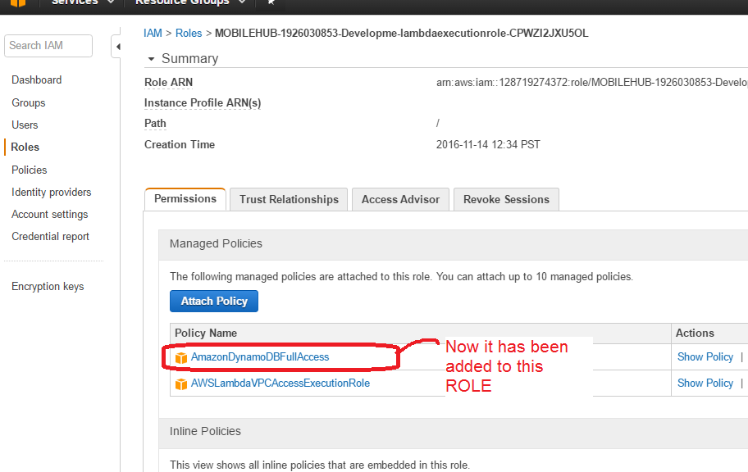Click the star pin shortcut icon
The width and height of the screenshot is (748, 472).
pyautogui.click(x=271, y=3)
